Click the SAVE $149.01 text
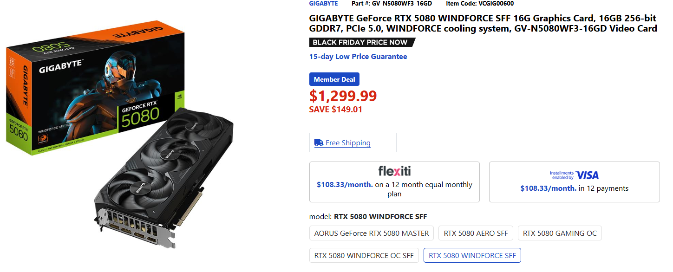673x272 pixels. [x=335, y=110]
